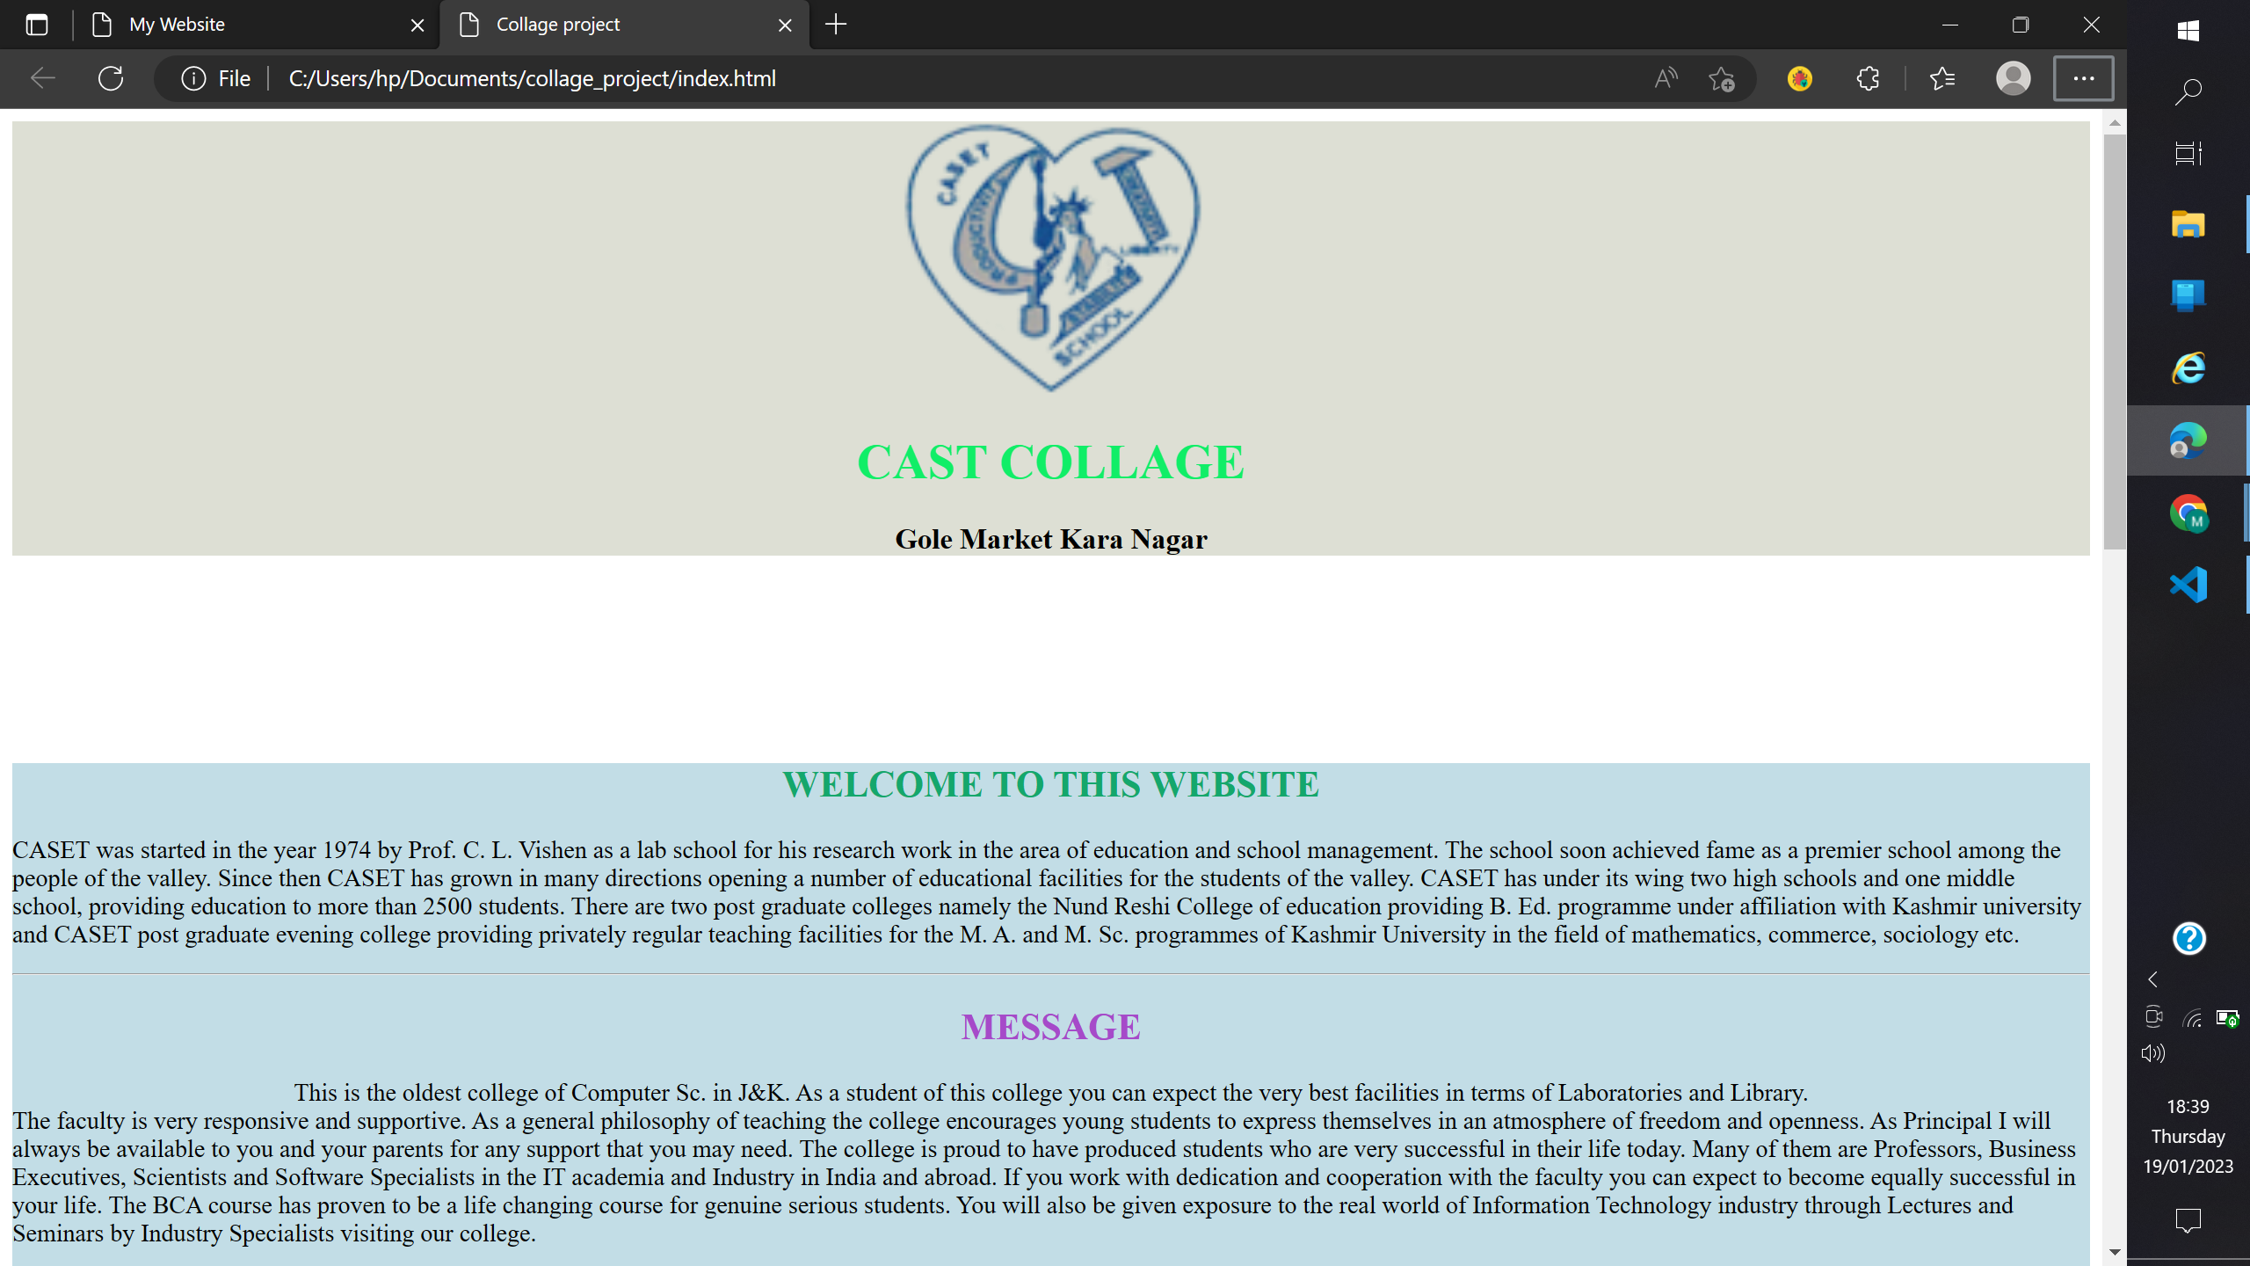Open the Collections icon in the toolbar

click(1942, 78)
